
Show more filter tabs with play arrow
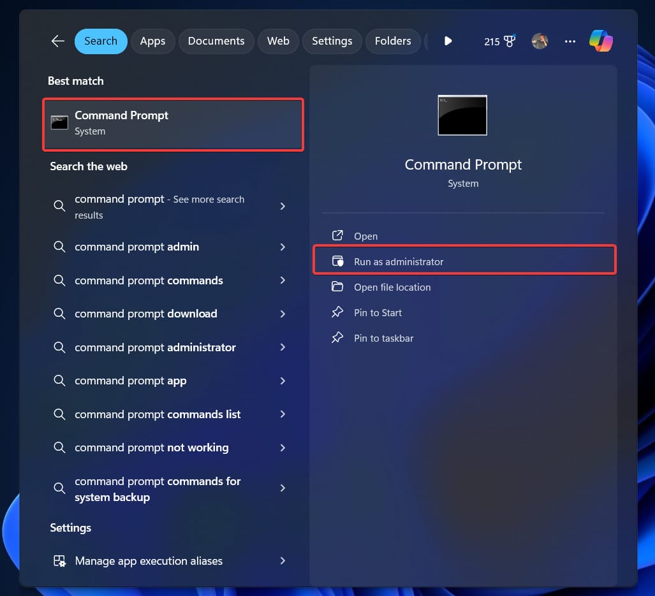[x=448, y=41]
